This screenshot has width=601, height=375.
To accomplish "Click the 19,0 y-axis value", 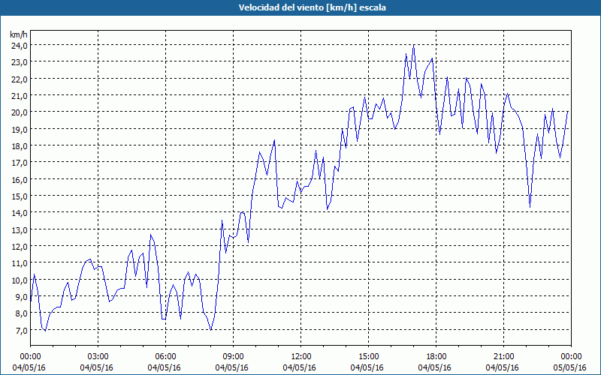I will click(x=20, y=129).
